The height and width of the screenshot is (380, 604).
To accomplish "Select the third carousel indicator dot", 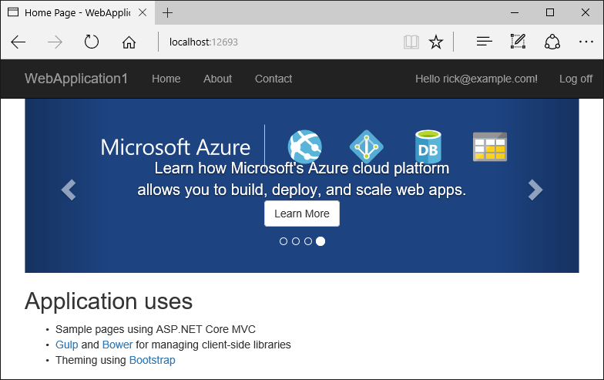I will [308, 241].
